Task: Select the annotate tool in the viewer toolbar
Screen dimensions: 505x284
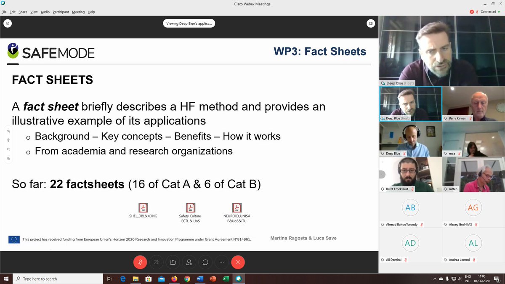Action: click(x=8, y=131)
